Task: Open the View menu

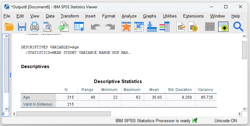Action: pos(35,16)
